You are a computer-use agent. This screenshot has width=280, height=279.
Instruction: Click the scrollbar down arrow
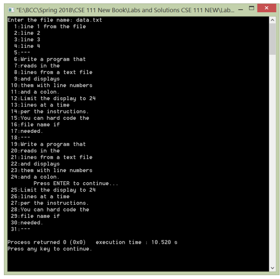272,268
